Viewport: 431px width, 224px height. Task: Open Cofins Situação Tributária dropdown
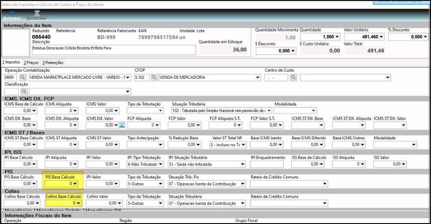tap(243, 203)
